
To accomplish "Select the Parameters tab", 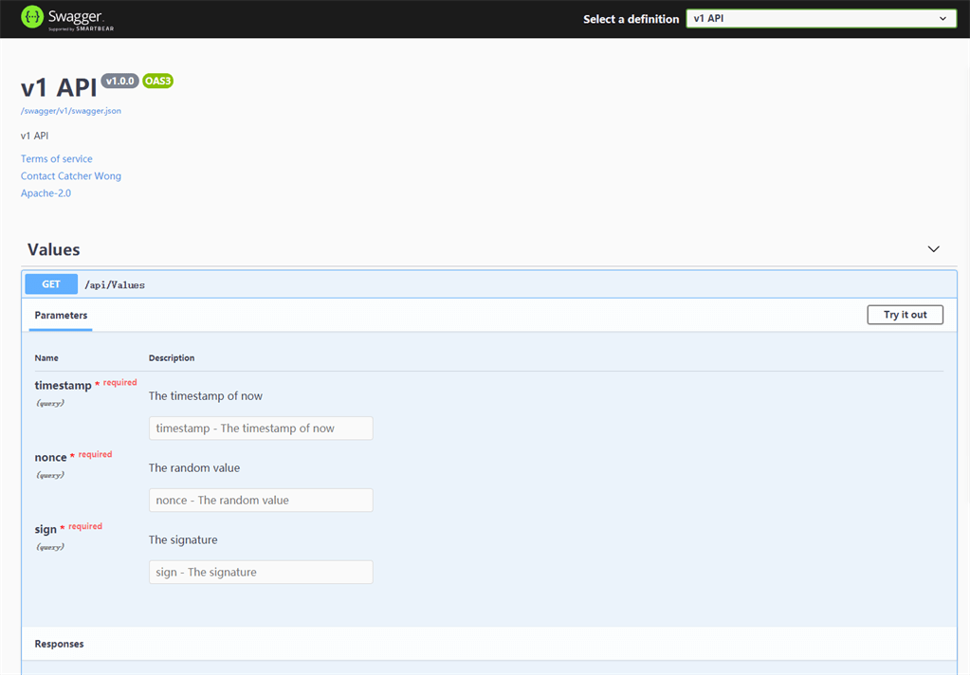I will (x=61, y=315).
